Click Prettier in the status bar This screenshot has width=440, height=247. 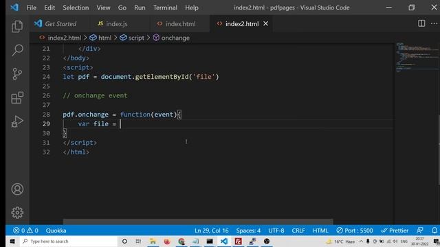pyautogui.click(x=395, y=231)
